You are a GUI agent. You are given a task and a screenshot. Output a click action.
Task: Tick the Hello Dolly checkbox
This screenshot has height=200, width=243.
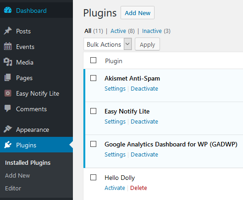93,178
